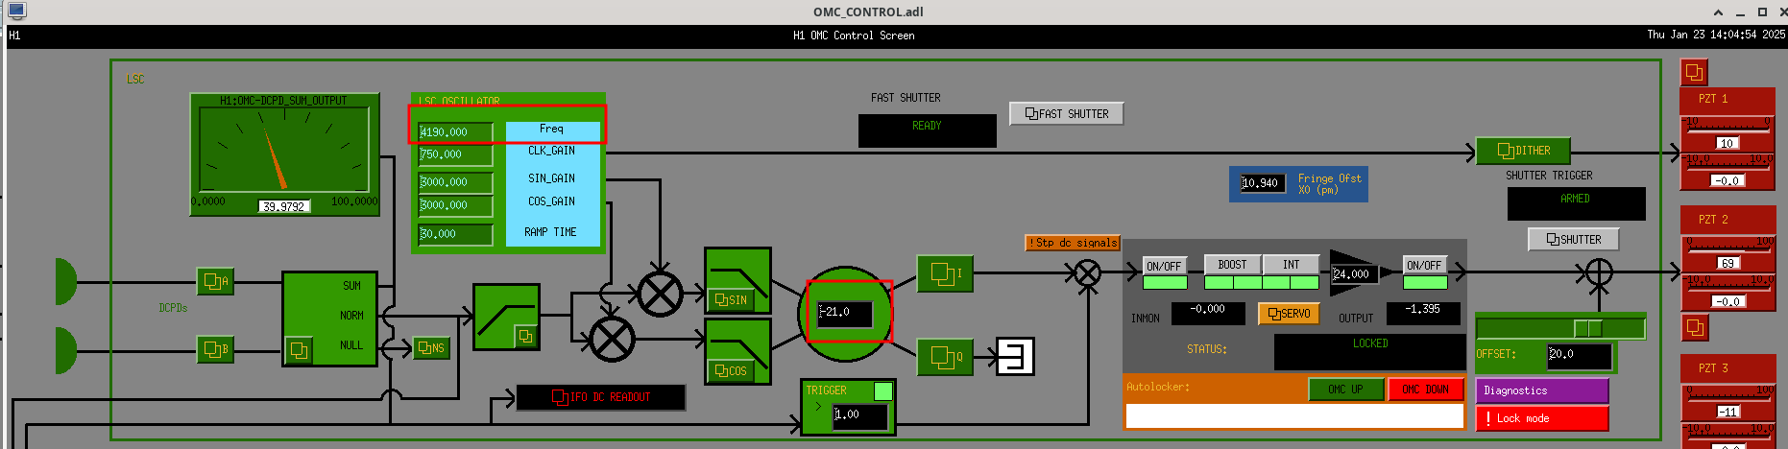Image resolution: width=1788 pixels, height=449 pixels.
Task: Click the red related-display icon below PZT 2
Action: pos(1695,328)
